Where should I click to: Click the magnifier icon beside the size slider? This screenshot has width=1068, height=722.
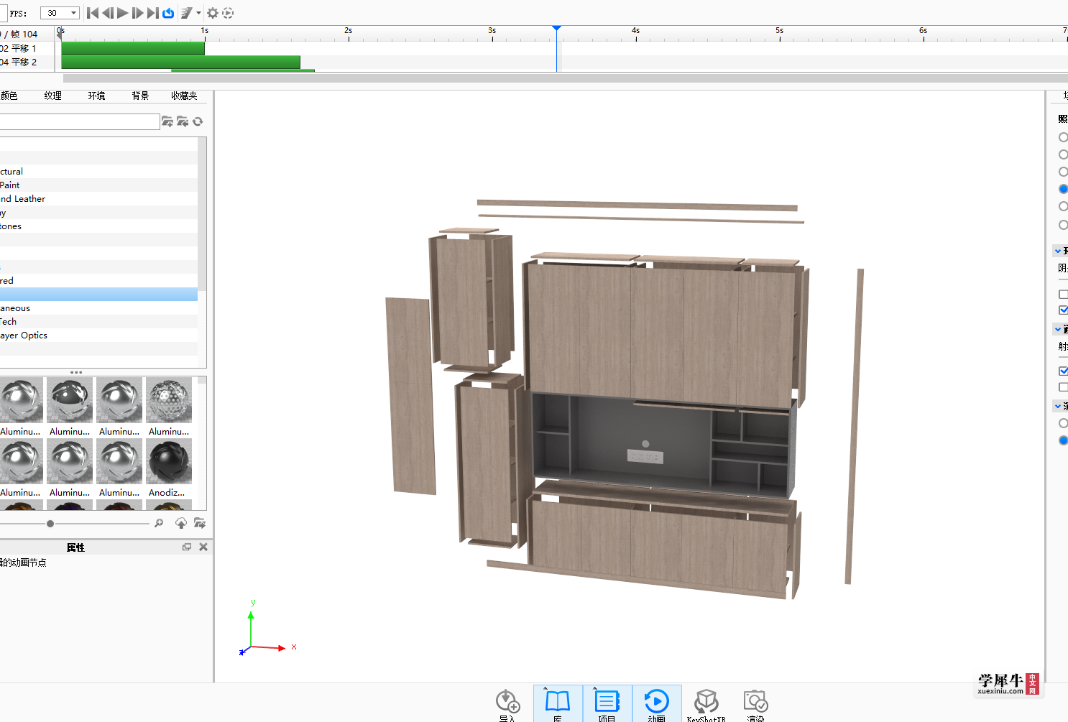159,523
